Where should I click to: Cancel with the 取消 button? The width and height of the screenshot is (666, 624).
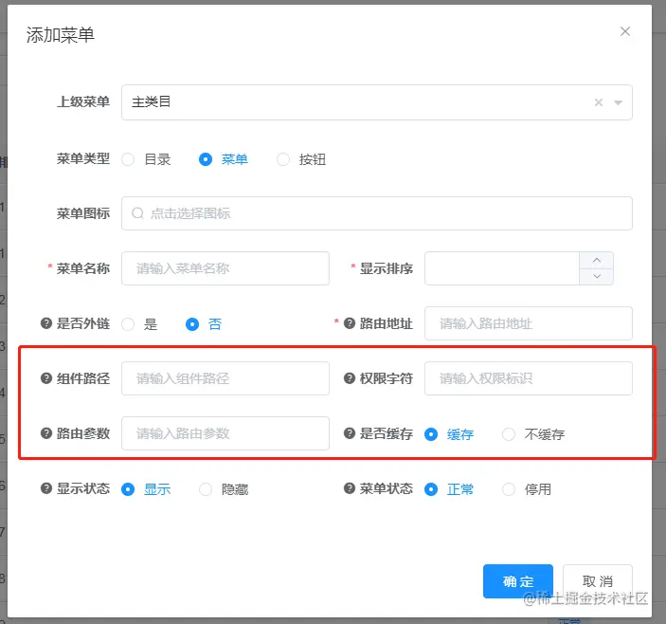[x=598, y=581]
